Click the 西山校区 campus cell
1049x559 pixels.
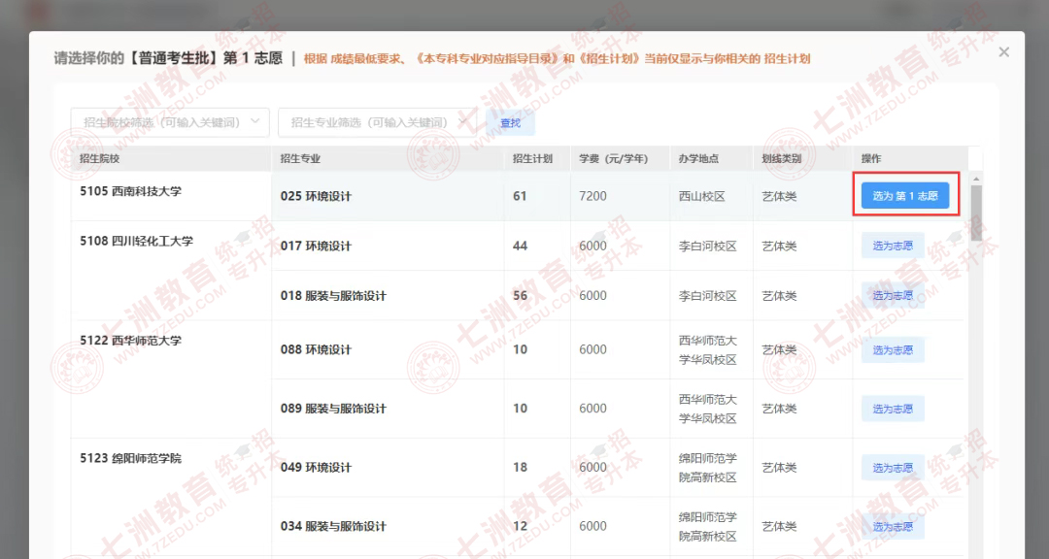(x=702, y=196)
